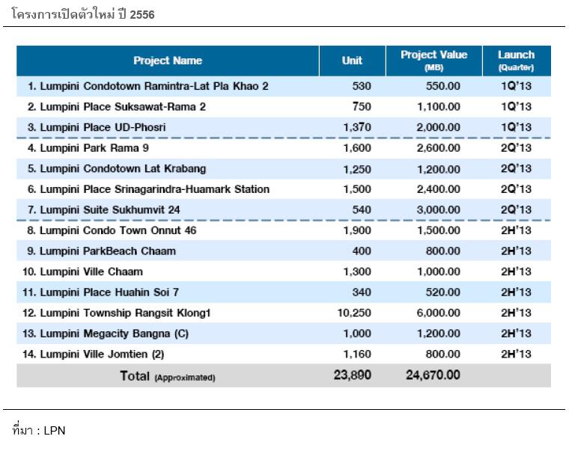Select Lumpini Place Srinagarindra-Huamark Station entry
This screenshot has width=572, height=457.
(148, 189)
